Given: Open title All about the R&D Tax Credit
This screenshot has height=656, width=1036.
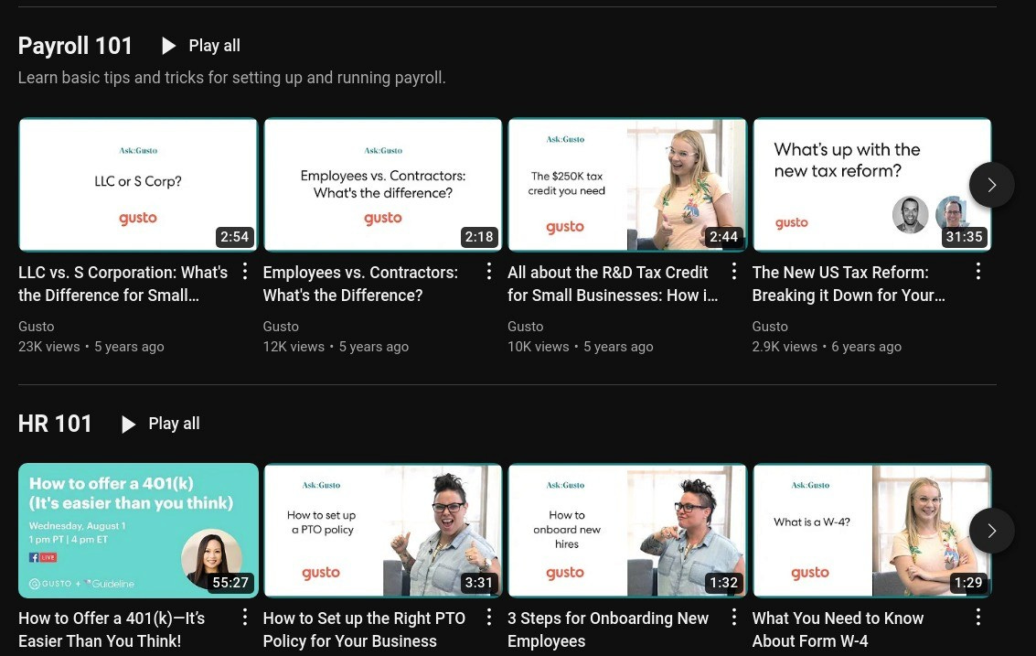Looking at the screenshot, I should [613, 284].
